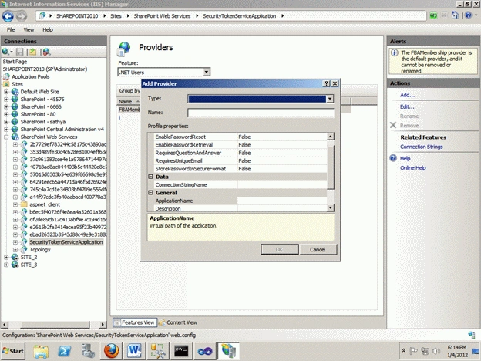Expand the Default Web Site node
This screenshot has height=361, width=481.
[x=6, y=92]
